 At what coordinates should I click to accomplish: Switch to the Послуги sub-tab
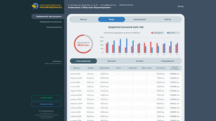(x=112, y=61)
